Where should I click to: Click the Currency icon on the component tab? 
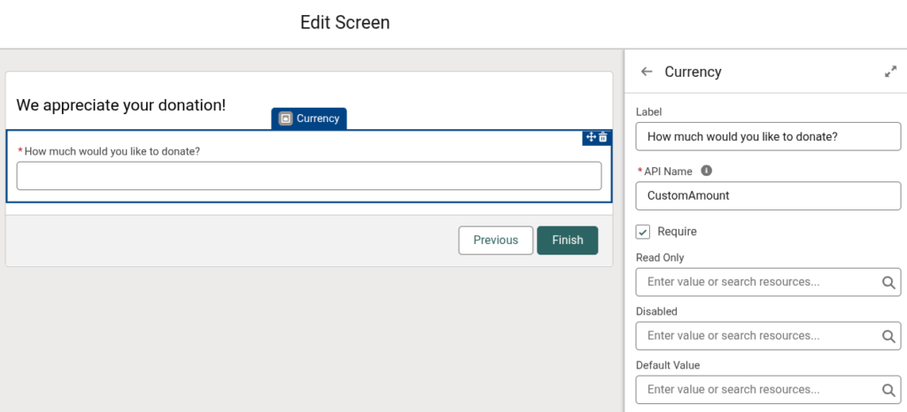[x=285, y=118]
